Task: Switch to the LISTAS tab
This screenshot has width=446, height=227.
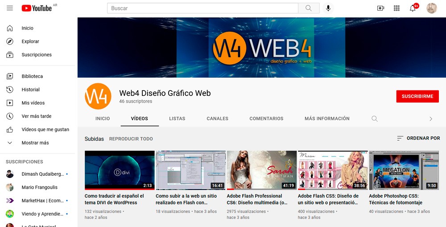Action: pyautogui.click(x=177, y=119)
